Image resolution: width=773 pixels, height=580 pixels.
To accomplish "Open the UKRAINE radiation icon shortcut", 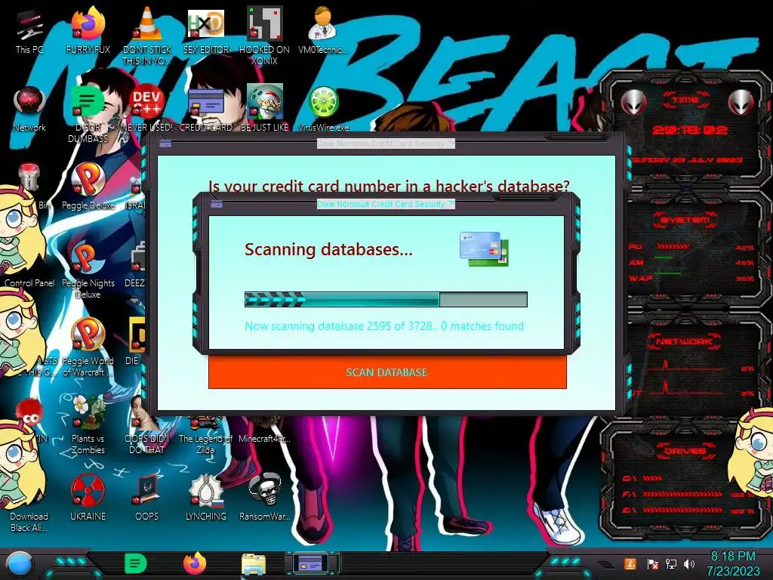I will (x=88, y=498).
